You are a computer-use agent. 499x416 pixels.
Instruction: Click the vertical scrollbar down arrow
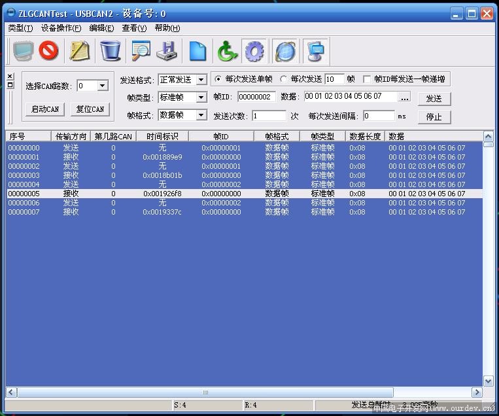point(488,381)
